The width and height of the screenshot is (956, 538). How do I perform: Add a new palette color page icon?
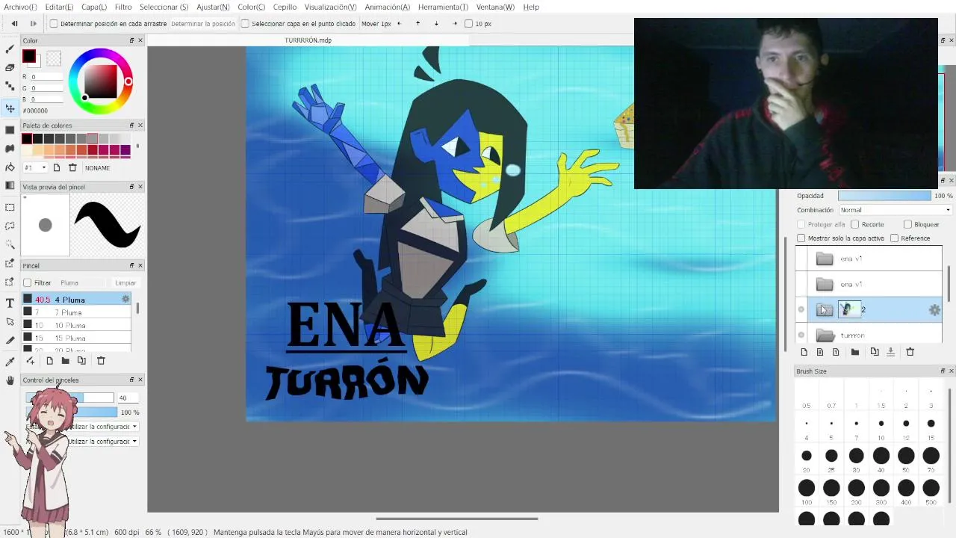56,167
